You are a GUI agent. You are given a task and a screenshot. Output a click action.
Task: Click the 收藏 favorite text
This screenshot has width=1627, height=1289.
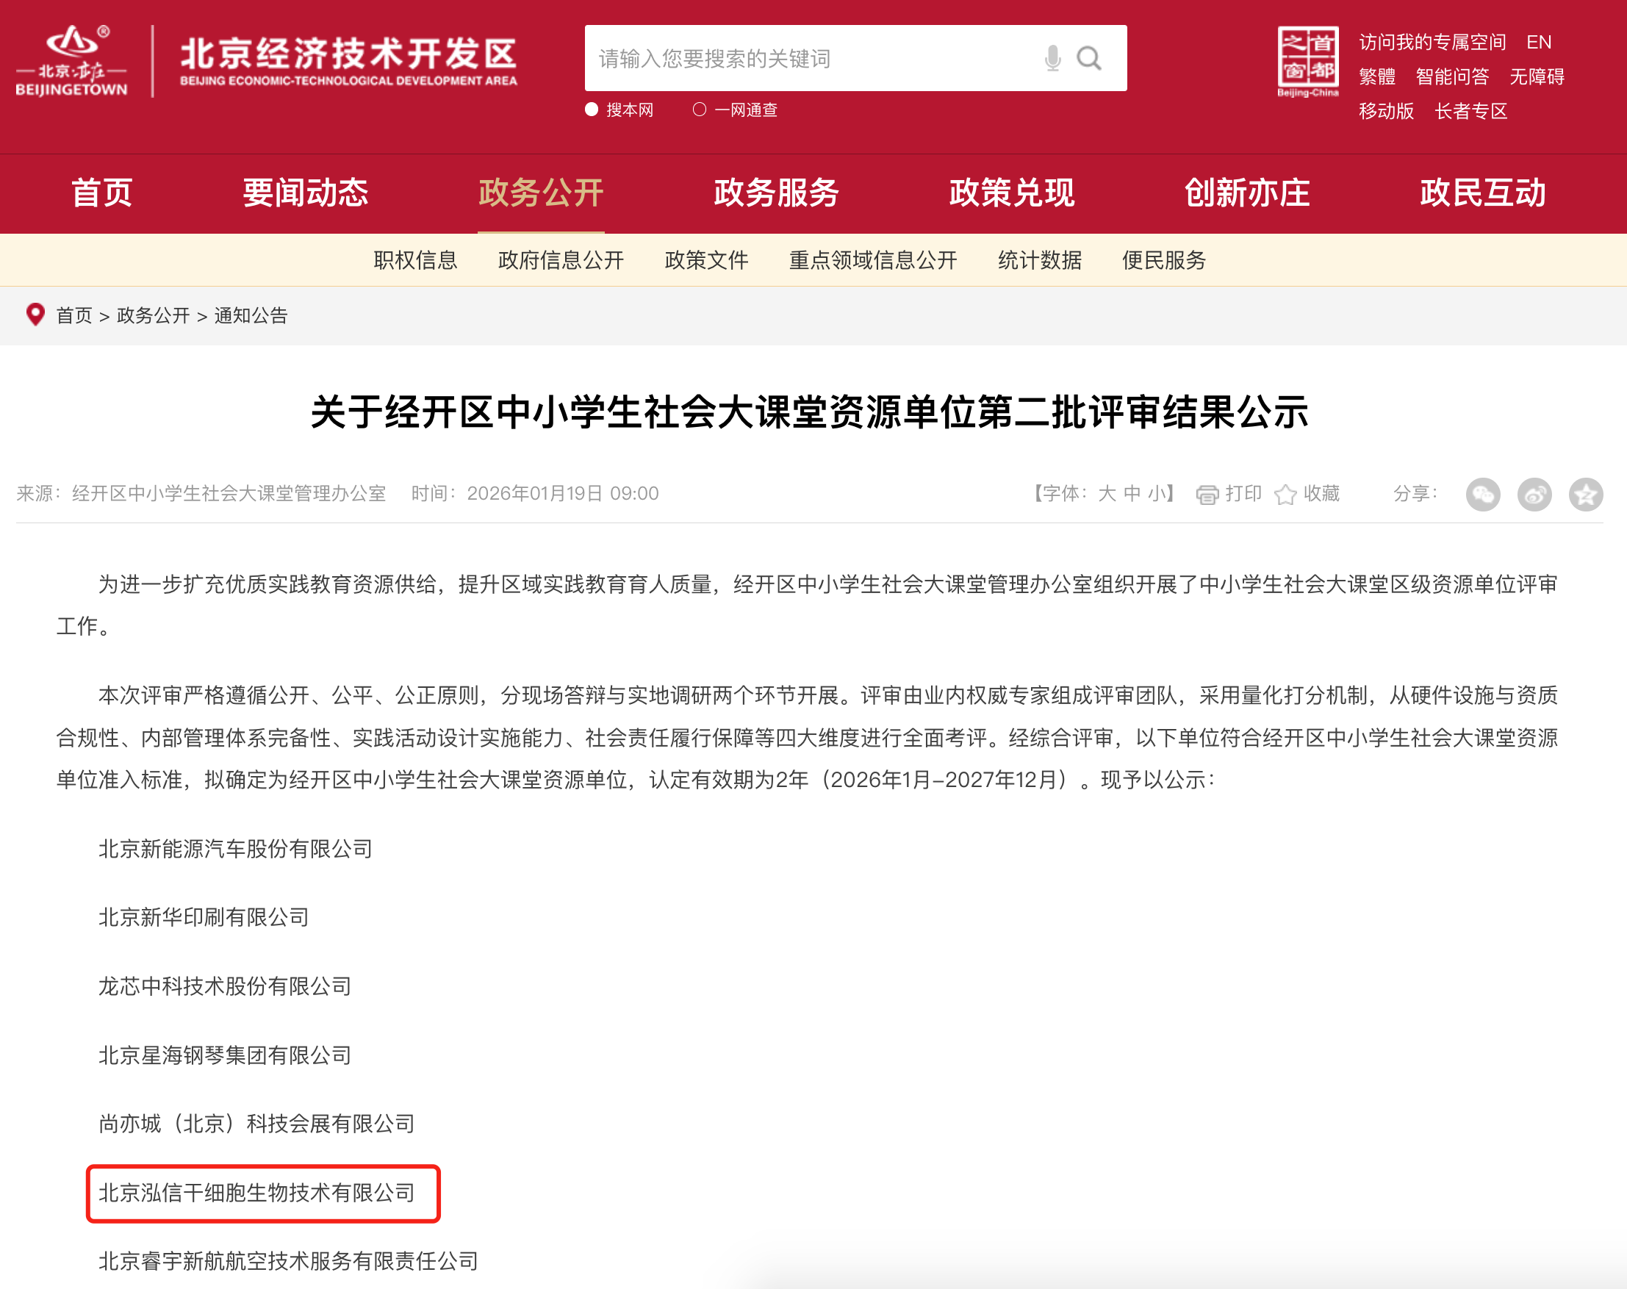[1322, 494]
